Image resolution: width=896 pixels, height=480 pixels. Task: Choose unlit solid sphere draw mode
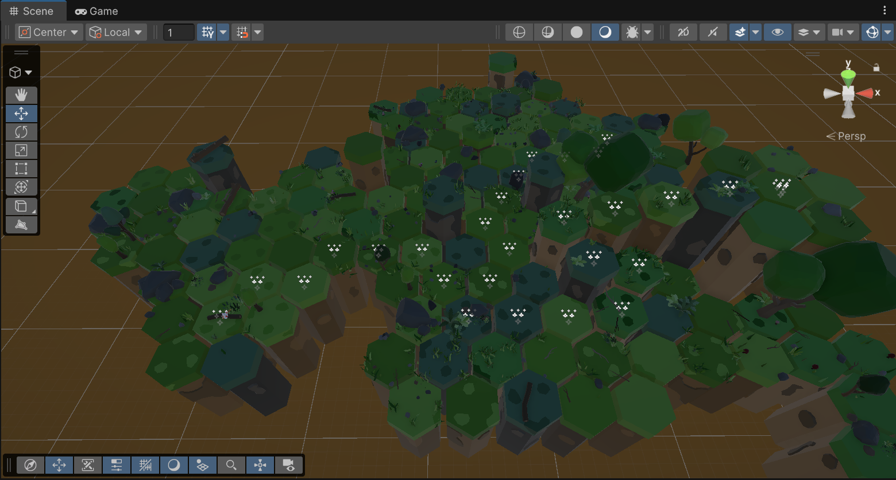[x=577, y=32]
